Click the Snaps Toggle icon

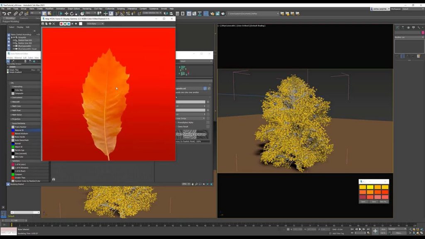117,13
